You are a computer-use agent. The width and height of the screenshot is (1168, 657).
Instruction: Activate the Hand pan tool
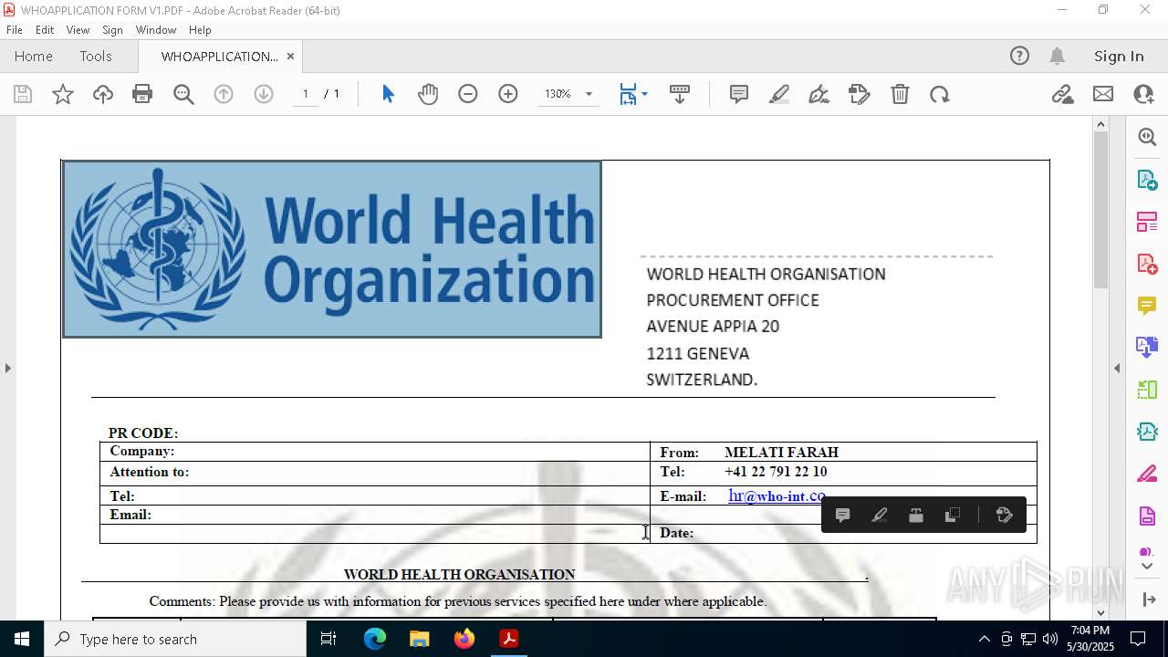428,94
